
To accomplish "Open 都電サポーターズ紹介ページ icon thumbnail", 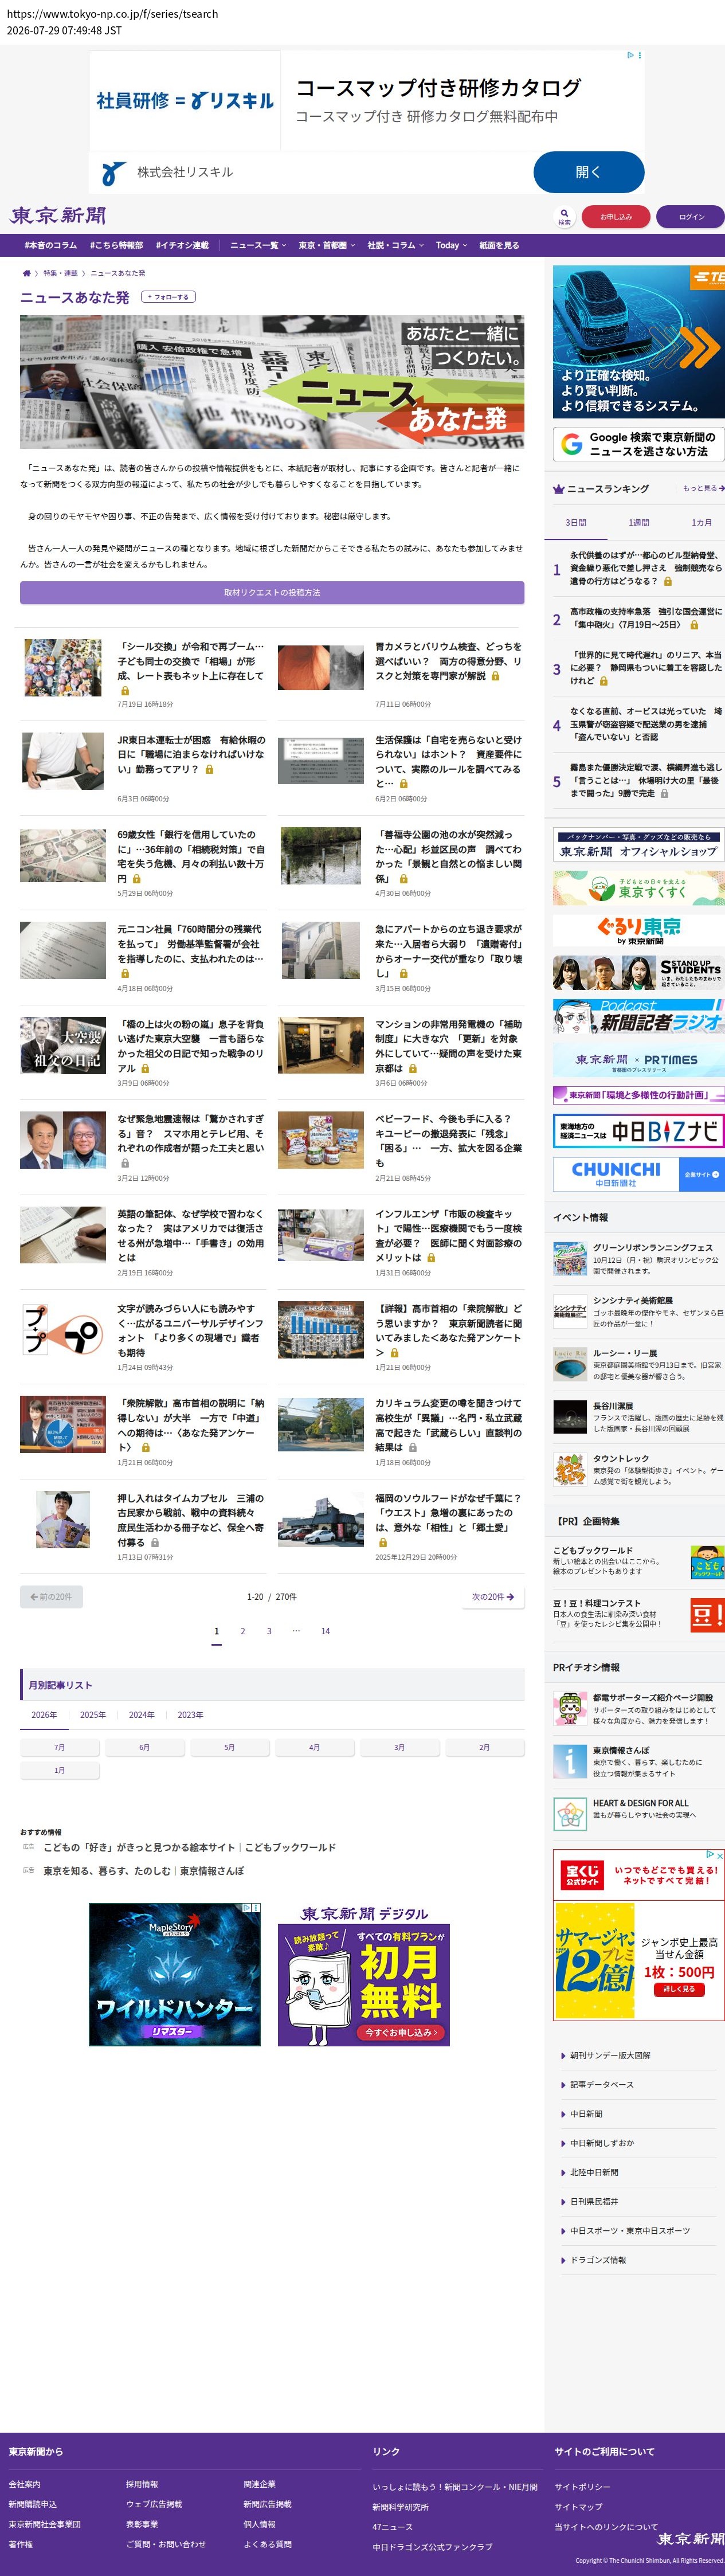I will coord(570,1707).
